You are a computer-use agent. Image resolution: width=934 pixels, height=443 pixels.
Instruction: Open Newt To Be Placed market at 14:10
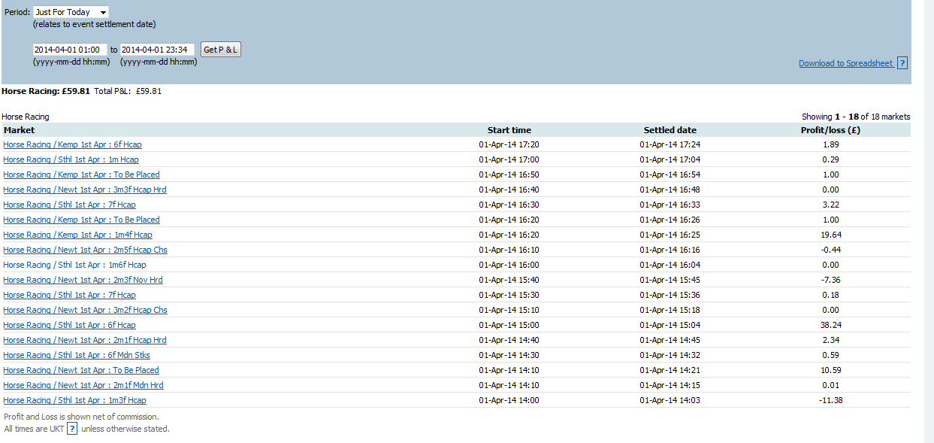(x=81, y=370)
